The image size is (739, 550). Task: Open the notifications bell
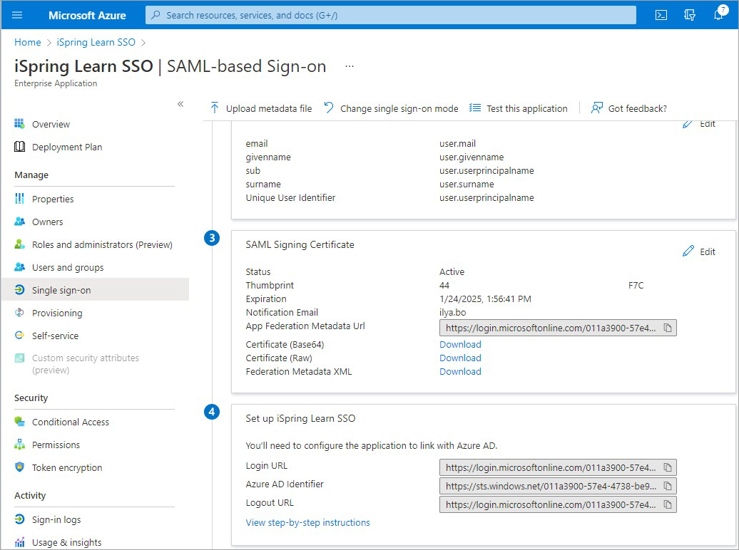[719, 14]
